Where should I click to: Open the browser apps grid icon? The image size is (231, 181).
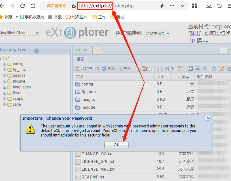(x=194, y=6)
